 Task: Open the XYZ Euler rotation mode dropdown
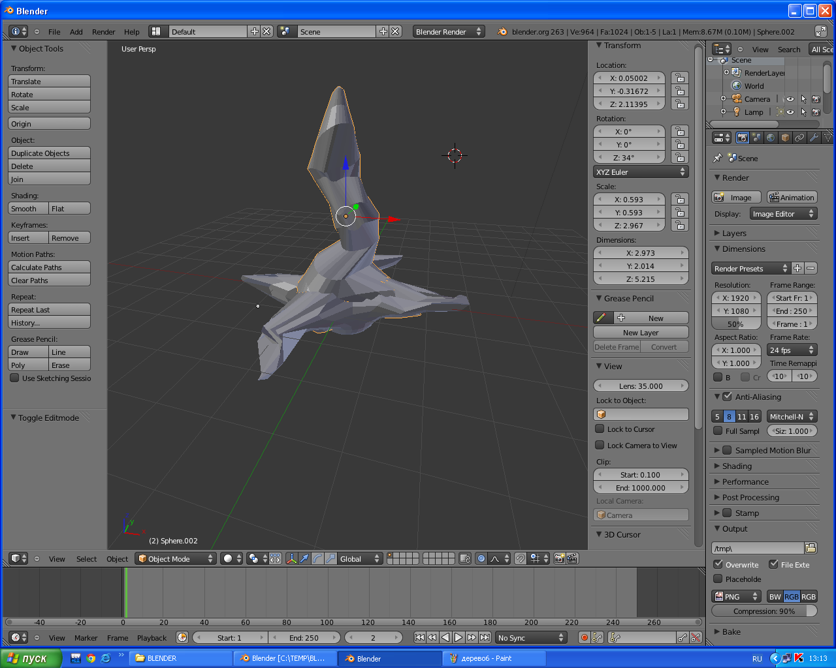pyautogui.click(x=641, y=172)
